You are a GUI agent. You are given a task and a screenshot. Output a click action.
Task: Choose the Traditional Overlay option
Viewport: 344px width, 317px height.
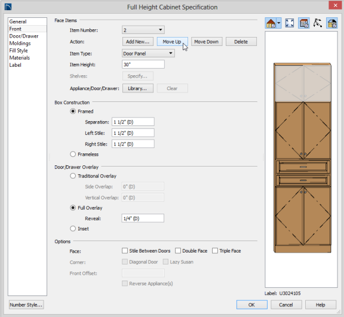pos(73,176)
